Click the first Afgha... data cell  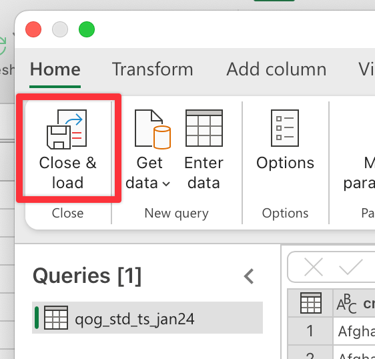[354, 331]
